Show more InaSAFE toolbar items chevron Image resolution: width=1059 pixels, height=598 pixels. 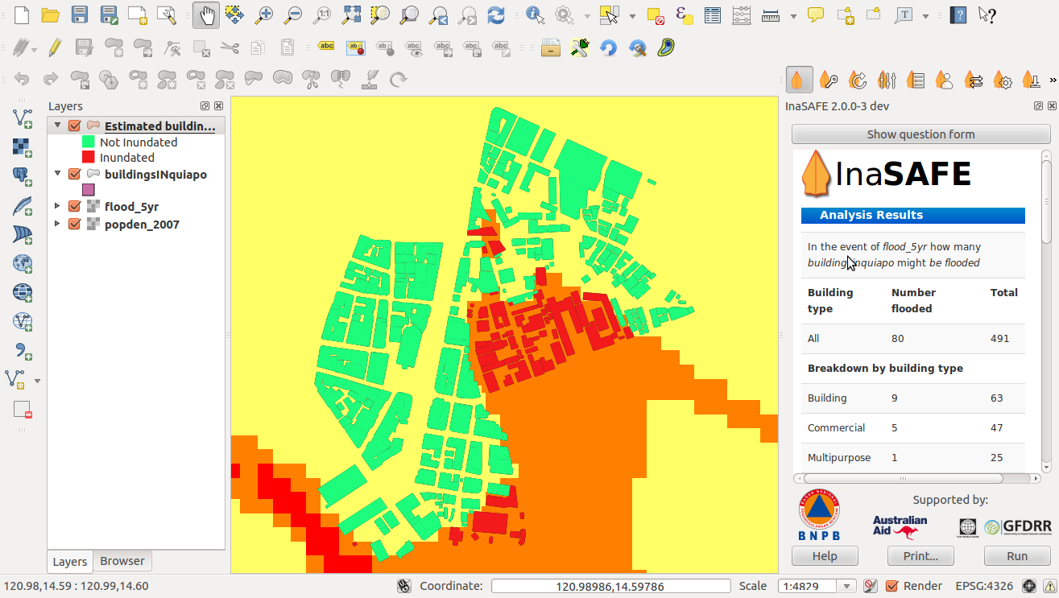coord(1053,80)
